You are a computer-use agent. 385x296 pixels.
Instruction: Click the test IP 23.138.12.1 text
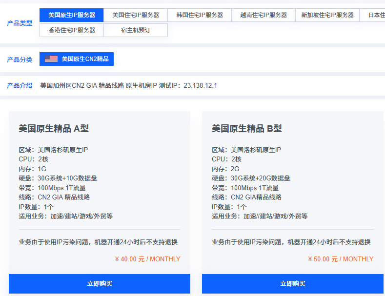pyautogui.click(x=200, y=85)
